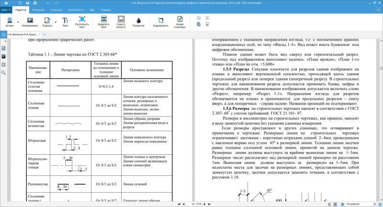Select the Размытие blur tool

138,22
